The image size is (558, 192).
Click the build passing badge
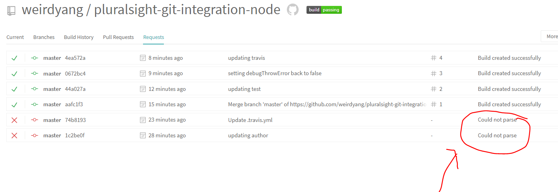[x=324, y=10]
